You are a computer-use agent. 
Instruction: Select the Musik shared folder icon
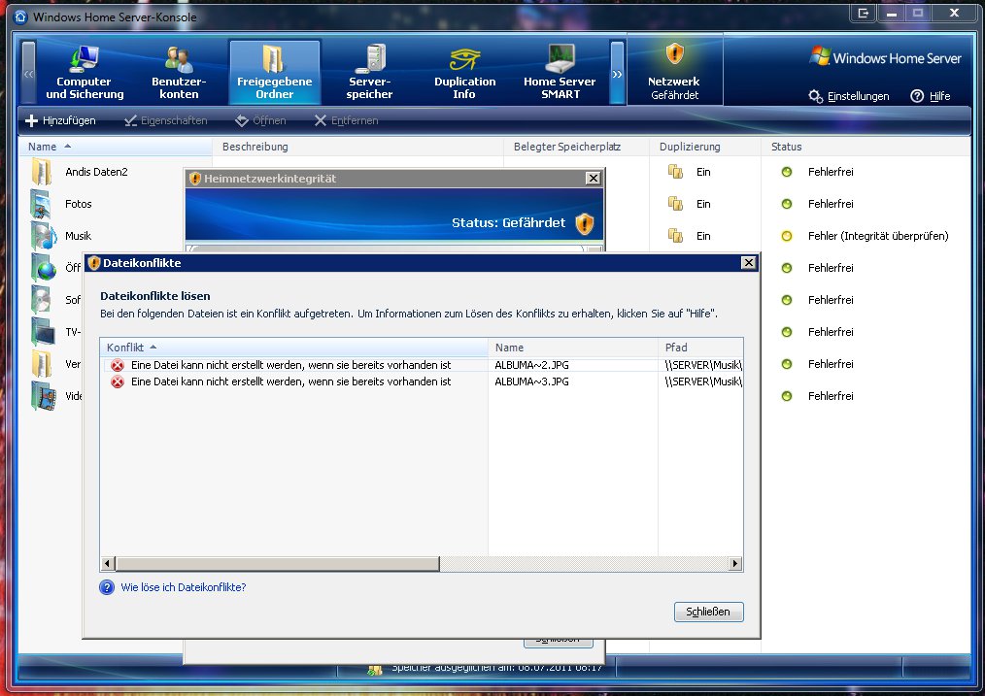coord(41,236)
